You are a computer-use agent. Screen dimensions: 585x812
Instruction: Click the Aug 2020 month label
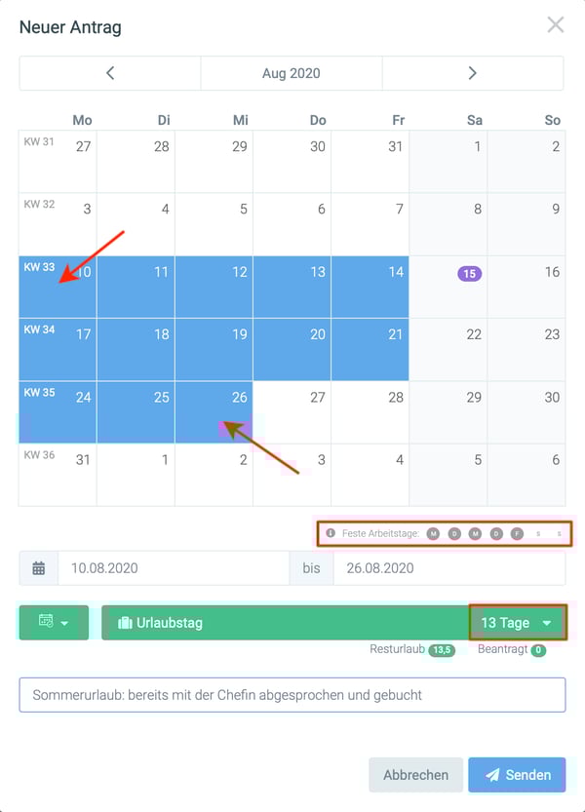tap(292, 73)
